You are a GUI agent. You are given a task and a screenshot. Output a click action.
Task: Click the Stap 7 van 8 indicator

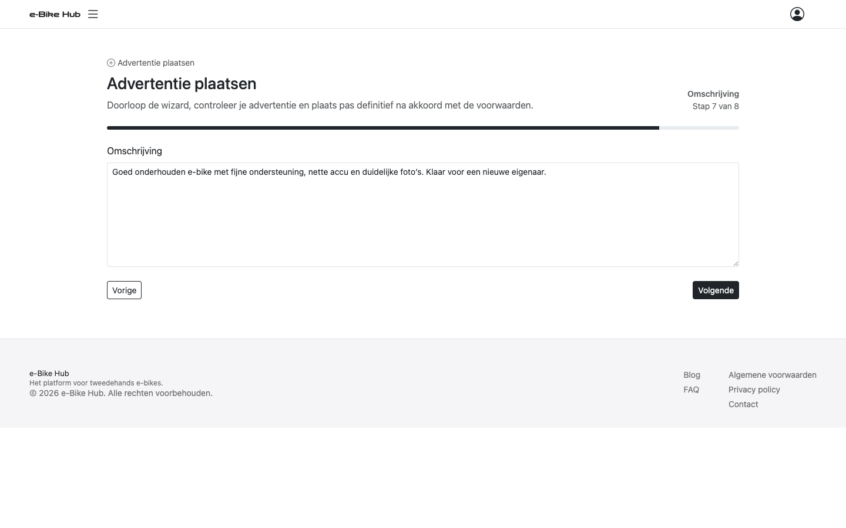(716, 106)
